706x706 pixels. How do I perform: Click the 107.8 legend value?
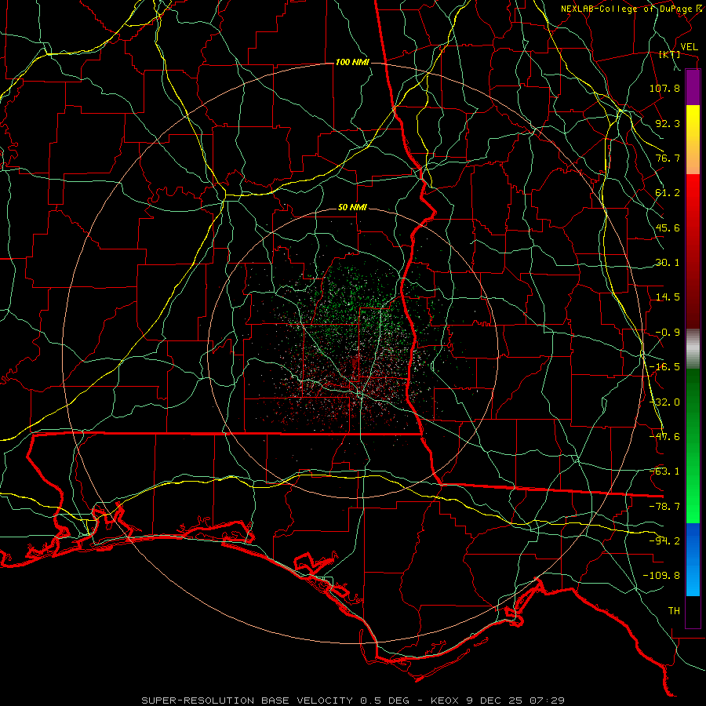pyautogui.click(x=664, y=88)
